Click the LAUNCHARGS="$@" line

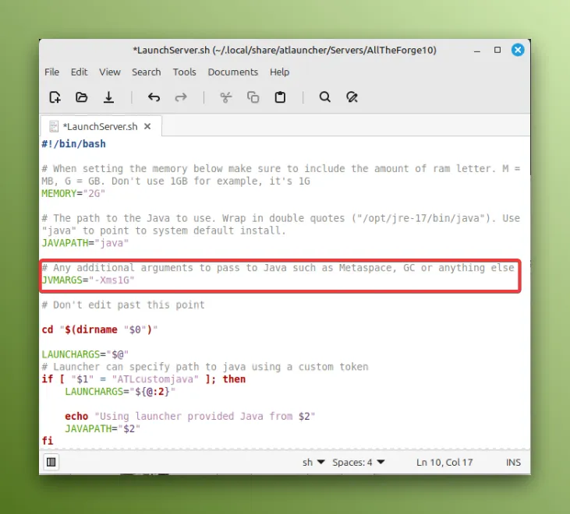point(85,354)
